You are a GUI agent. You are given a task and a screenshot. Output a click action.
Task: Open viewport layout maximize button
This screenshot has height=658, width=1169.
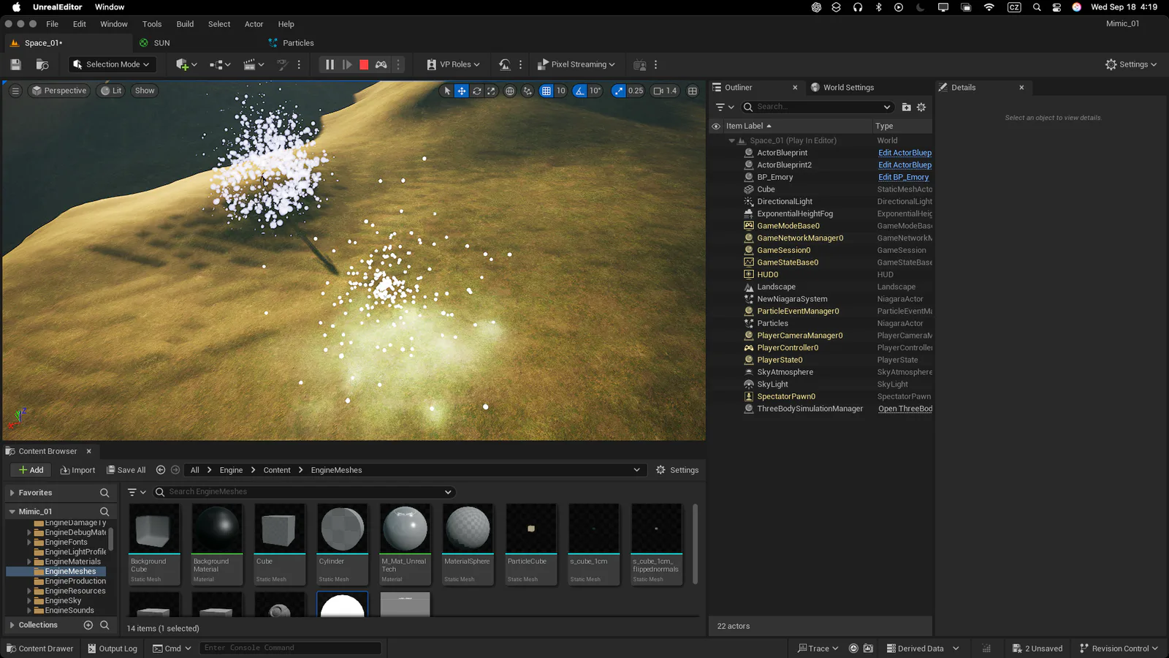(693, 91)
